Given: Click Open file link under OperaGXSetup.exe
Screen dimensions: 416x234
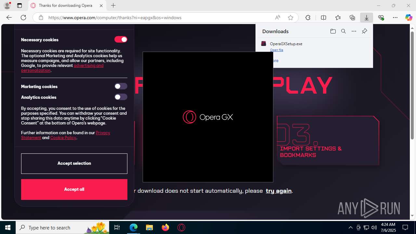Looking at the screenshot, I should [x=277, y=50].
